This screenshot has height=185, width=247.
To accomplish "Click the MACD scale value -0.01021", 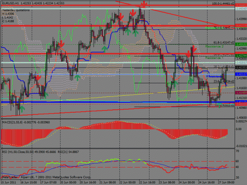I will 241,146.
